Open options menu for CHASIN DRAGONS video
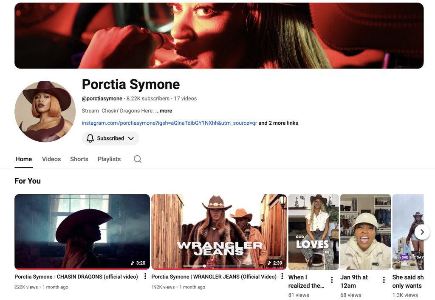The height and width of the screenshot is (300, 435). click(x=145, y=276)
